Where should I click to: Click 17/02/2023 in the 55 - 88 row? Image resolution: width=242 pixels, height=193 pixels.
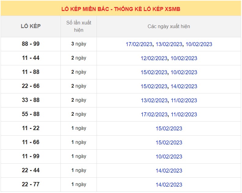(x=154, y=115)
